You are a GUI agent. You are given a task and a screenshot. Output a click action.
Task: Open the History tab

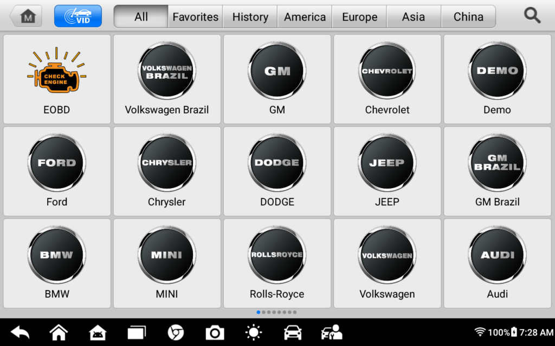[250, 17]
